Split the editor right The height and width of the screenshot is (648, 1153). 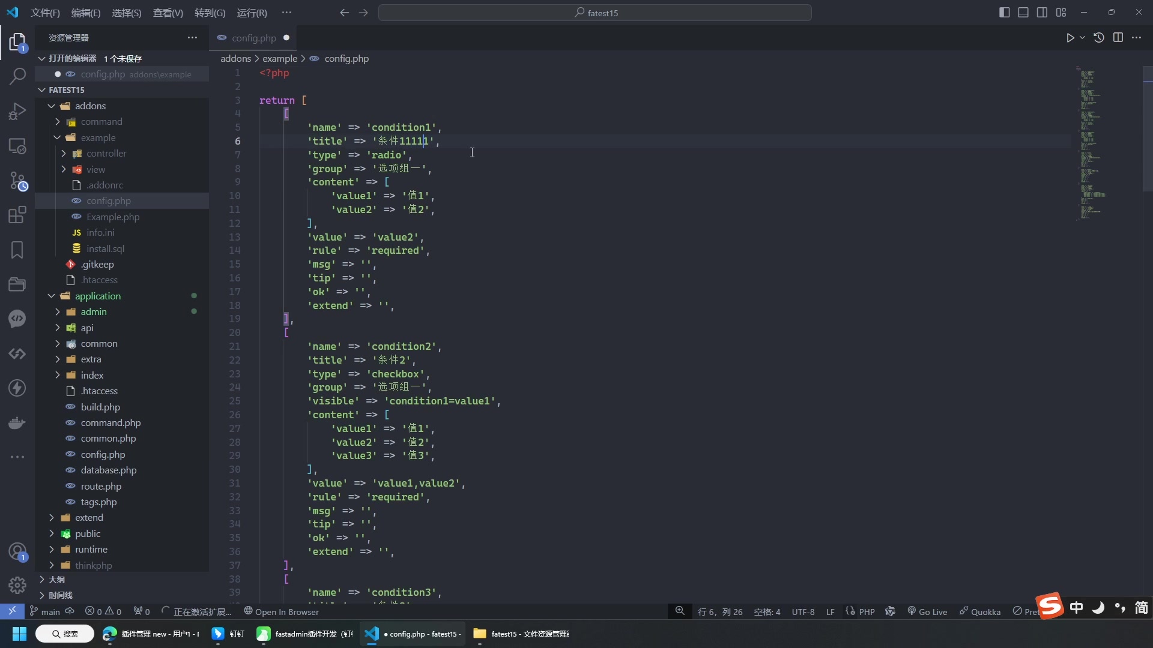click(1118, 38)
